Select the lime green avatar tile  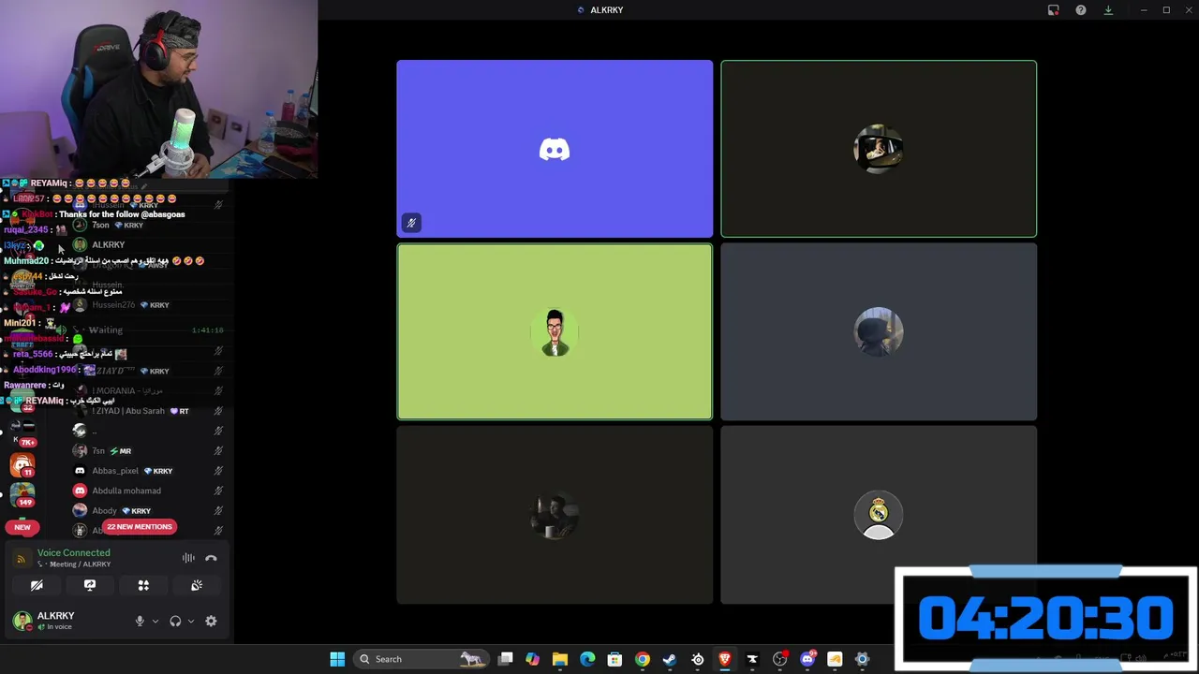pos(555,332)
